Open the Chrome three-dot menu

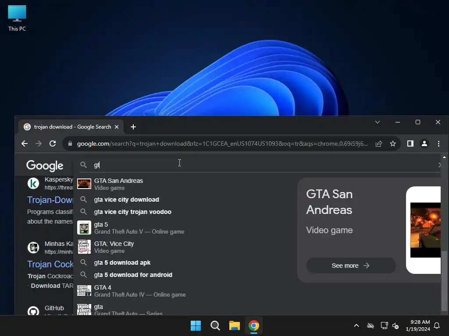tap(438, 143)
